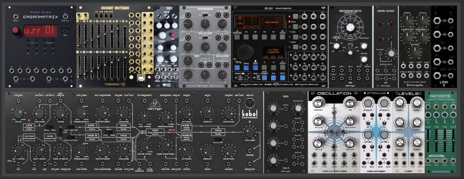This screenshot has height=179, width=464.
Task: Click the SCALE selector knob on Bode Frequency Shifter
Action: 350,52
